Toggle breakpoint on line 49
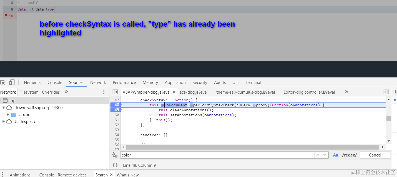 click(115, 110)
